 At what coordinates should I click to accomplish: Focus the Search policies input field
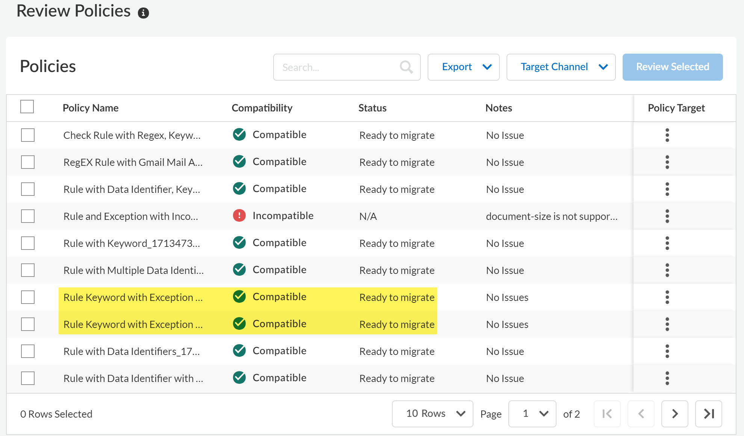(338, 67)
